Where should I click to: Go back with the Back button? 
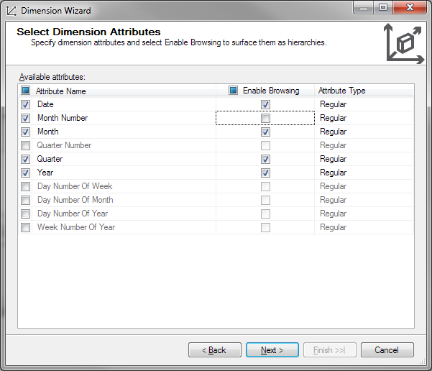coord(214,350)
